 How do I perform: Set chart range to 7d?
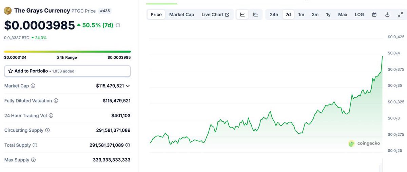point(288,15)
